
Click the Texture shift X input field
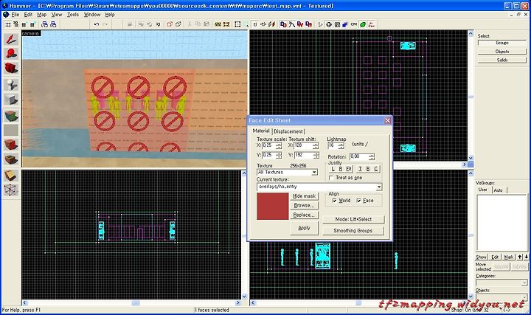click(303, 145)
